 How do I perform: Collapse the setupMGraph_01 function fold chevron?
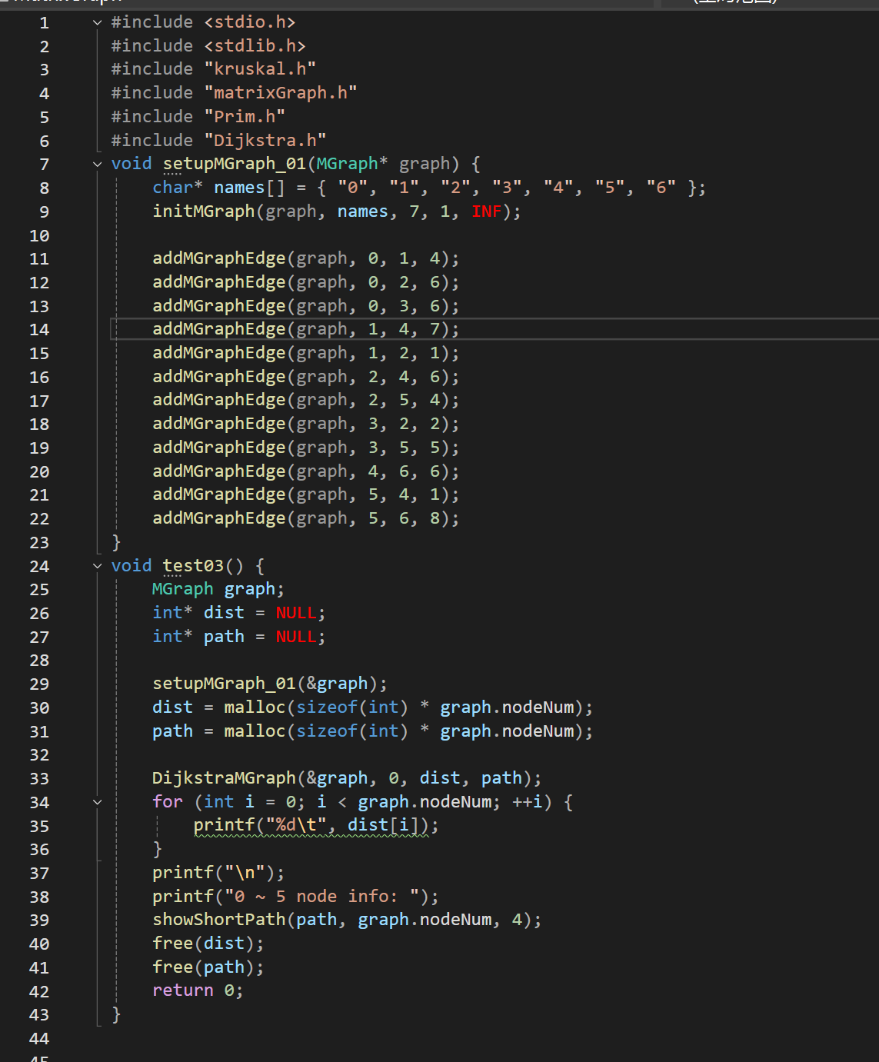coord(98,164)
